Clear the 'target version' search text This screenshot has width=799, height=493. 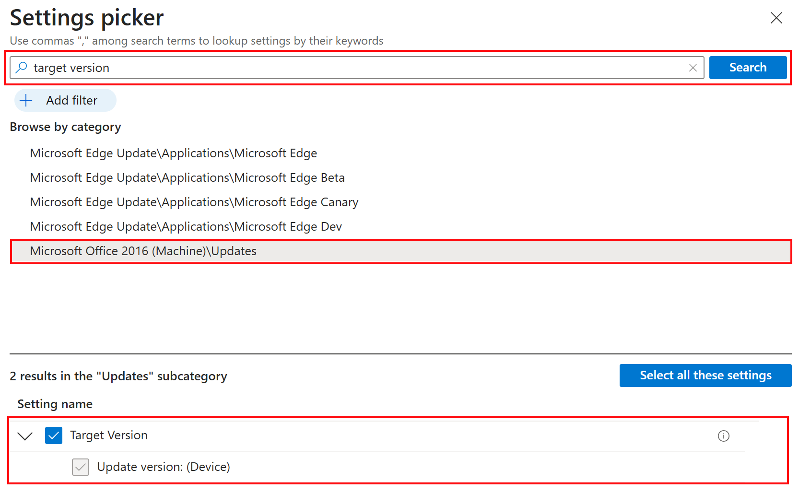pos(693,68)
